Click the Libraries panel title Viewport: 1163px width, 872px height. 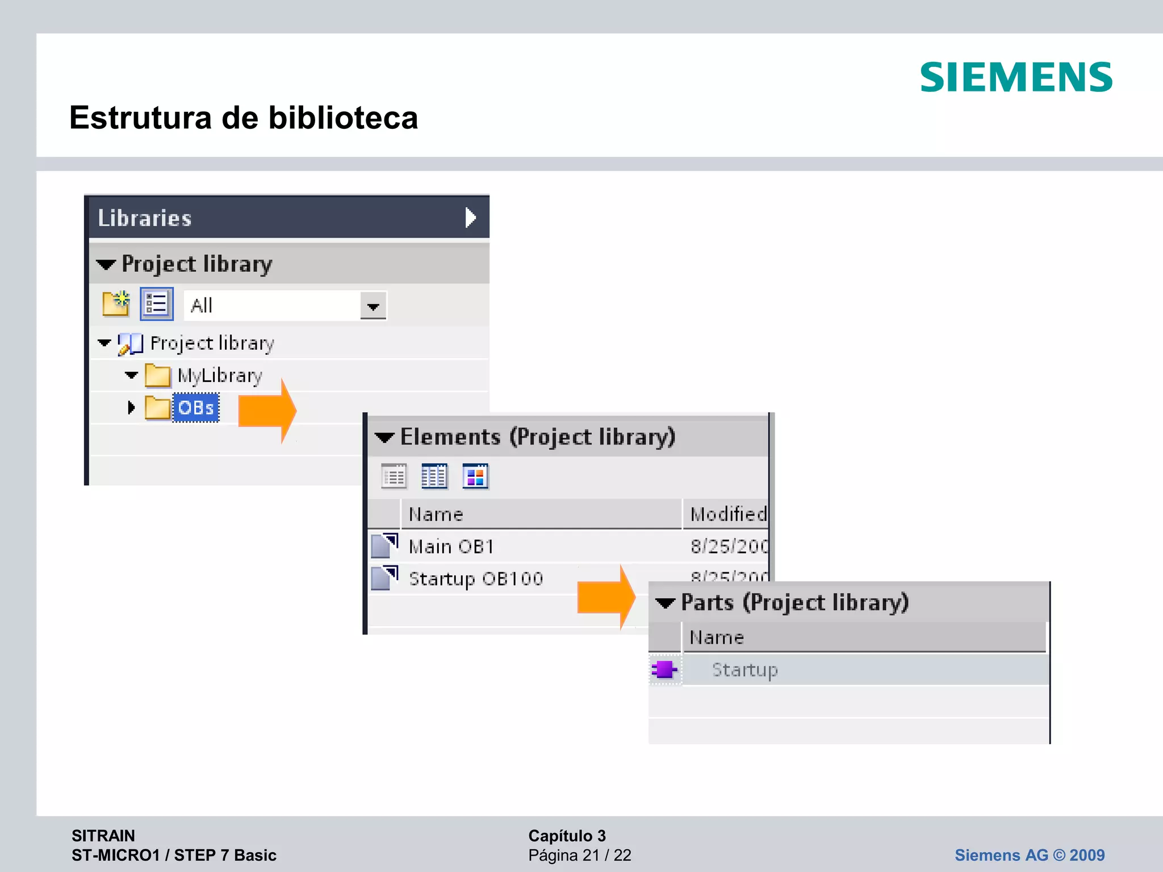[x=145, y=218]
